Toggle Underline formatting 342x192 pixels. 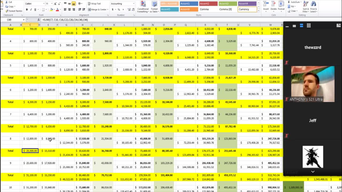click(35, 10)
